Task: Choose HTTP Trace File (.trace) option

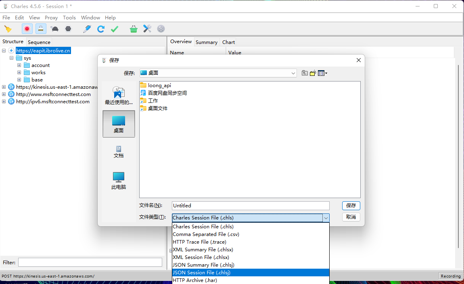Action: 251,242
